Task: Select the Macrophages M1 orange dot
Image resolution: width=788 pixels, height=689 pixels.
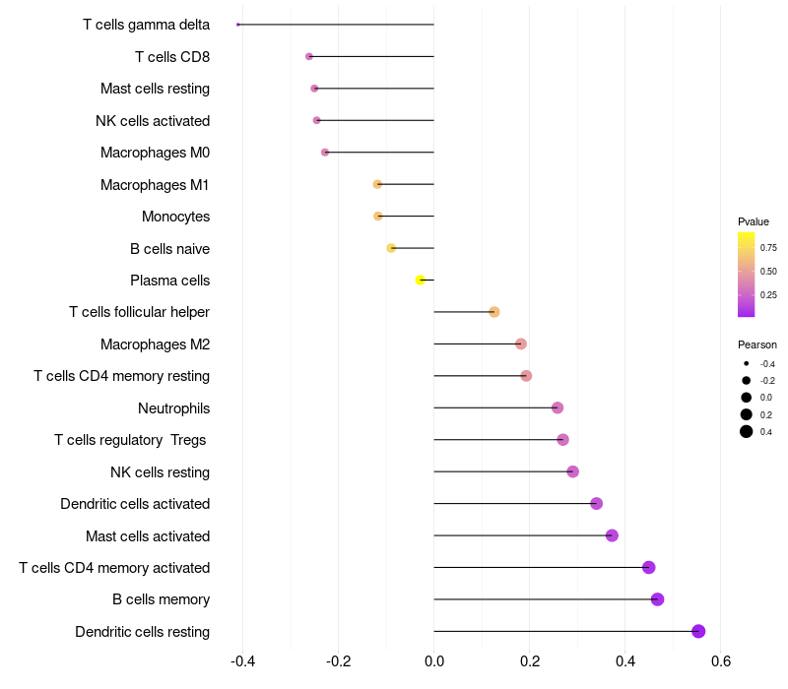Action: [377, 184]
